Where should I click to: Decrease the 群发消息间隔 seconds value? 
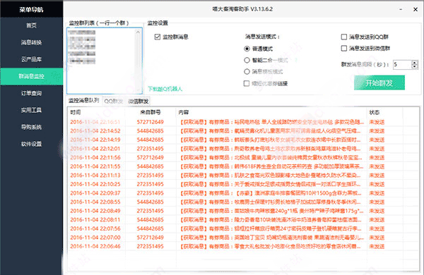coord(415,66)
